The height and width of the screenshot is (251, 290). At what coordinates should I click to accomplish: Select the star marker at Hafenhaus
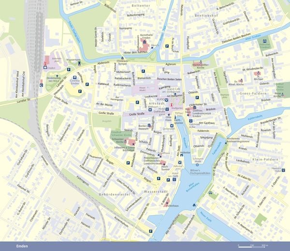click(x=167, y=203)
